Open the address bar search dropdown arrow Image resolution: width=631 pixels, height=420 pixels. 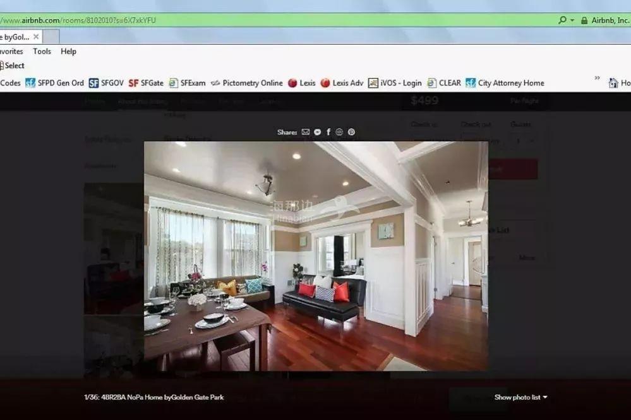(x=572, y=20)
